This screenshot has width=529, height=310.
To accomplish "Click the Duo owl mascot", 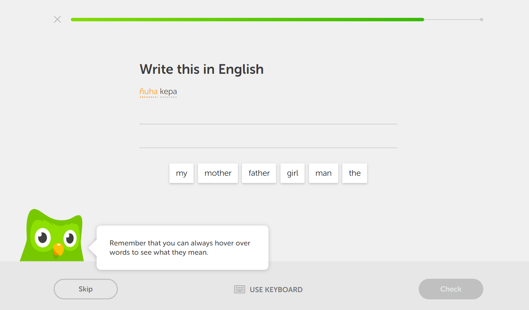I will click(x=52, y=236).
